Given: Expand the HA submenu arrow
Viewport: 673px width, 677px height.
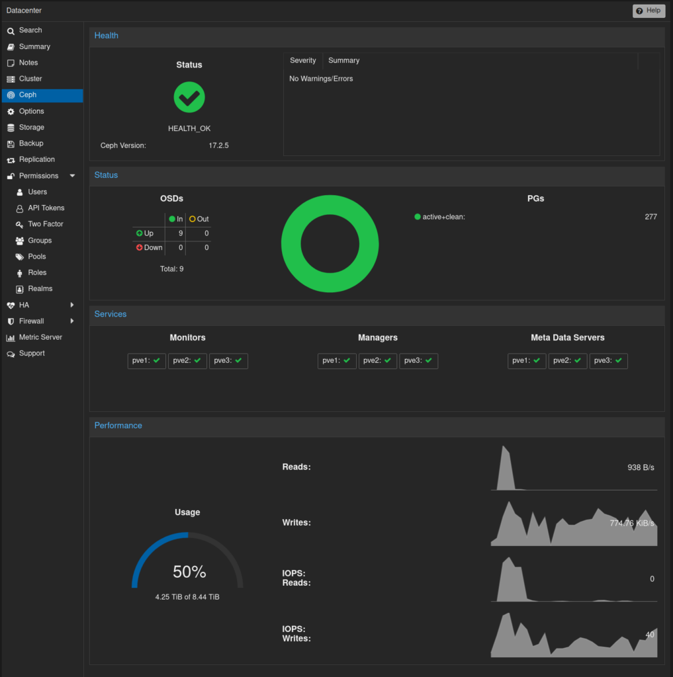Looking at the screenshot, I should (72, 305).
